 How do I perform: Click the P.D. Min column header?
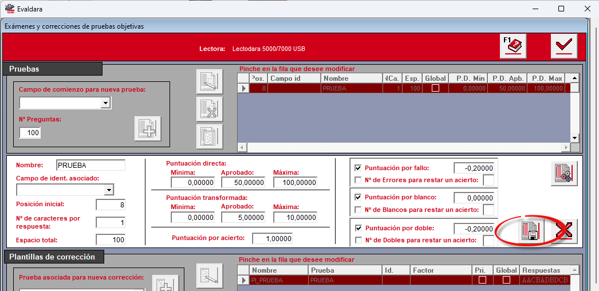pyautogui.click(x=468, y=78)
